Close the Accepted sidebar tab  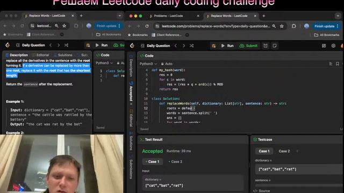tap(131, 104)
